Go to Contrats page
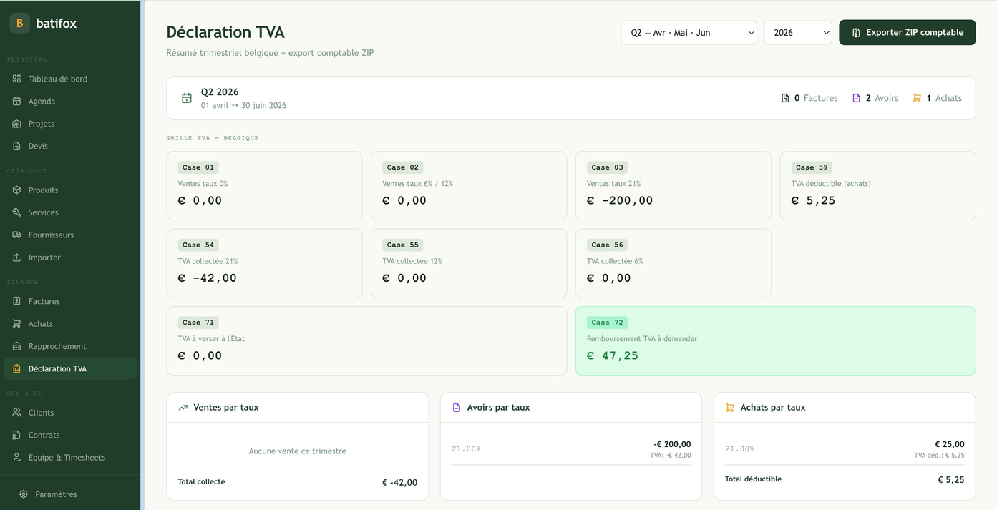The image size is (997, 510). pos(70,435)
